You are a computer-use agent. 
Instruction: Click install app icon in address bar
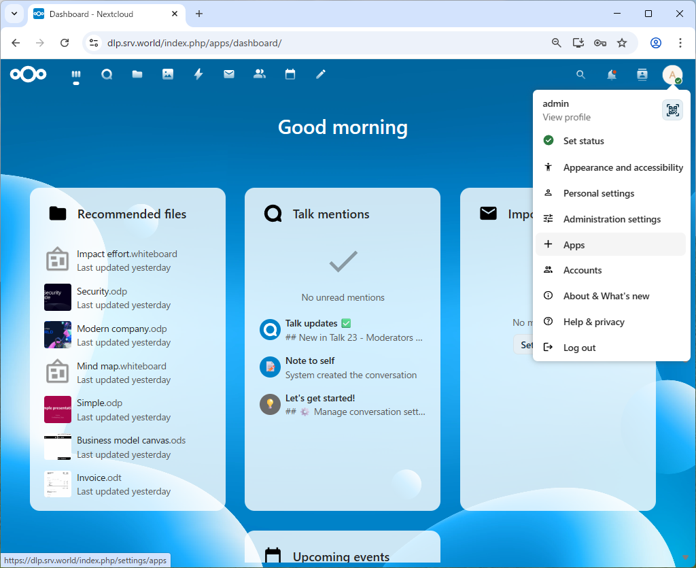coord(578,43)
